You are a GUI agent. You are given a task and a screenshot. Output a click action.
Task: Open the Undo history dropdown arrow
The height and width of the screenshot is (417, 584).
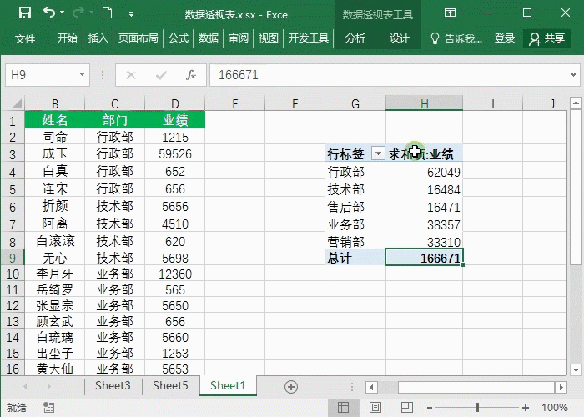63,13
